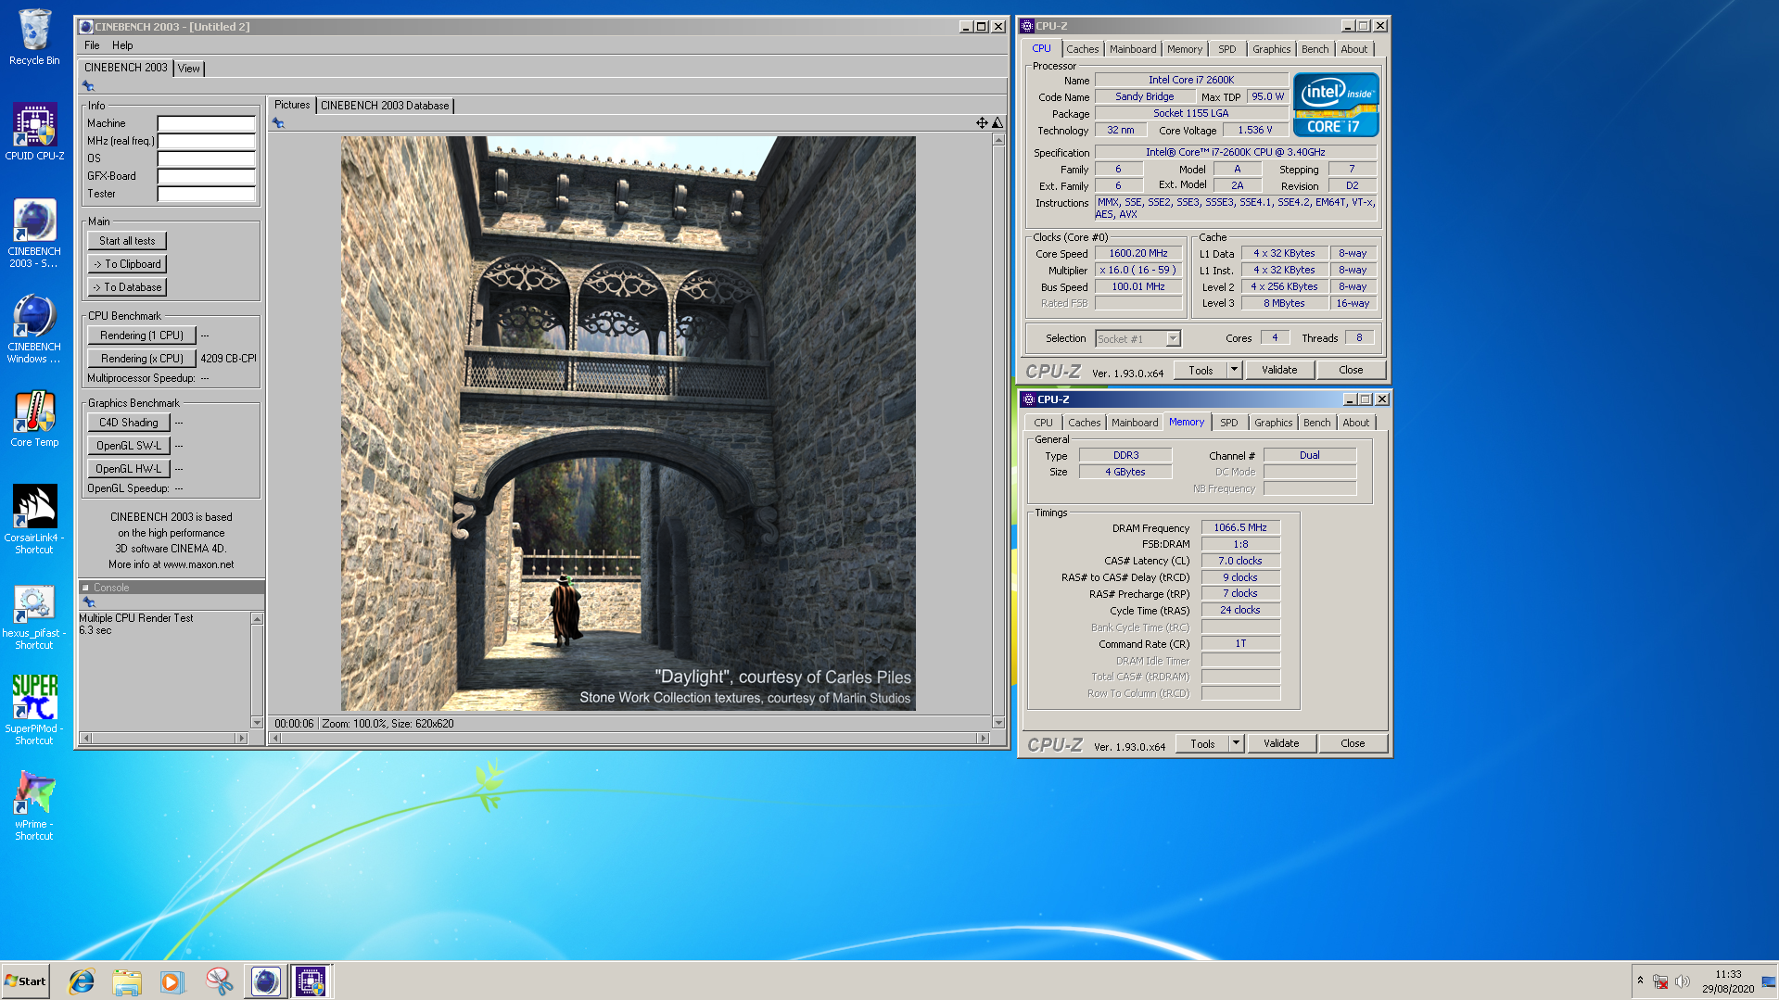Screen dimensions: 1779x1000
Task: Click the Windows Start button
Action: (x=25, y=981)
